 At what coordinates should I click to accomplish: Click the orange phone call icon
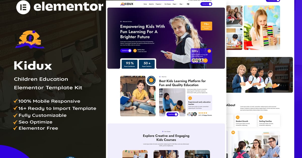[x=135, y=51]
